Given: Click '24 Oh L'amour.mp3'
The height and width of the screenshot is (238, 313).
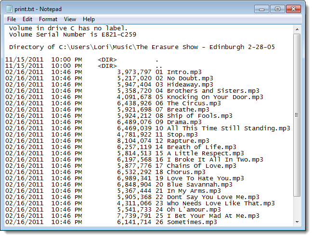Looking at the screenshot, I should point(188,210).
